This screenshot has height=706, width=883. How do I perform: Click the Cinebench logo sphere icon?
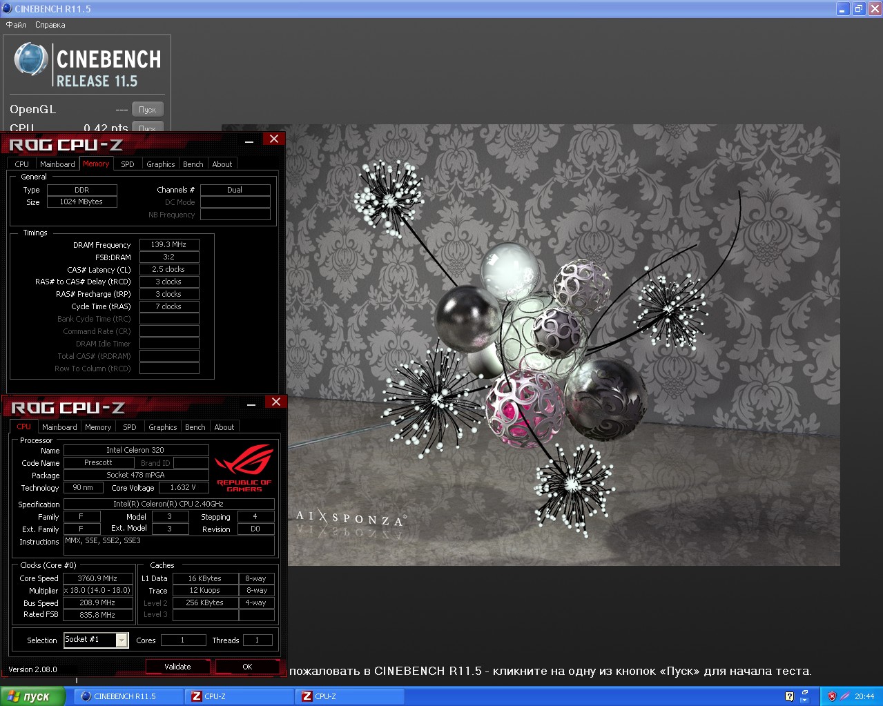coord(30,59)
